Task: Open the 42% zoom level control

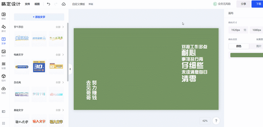Action: click(205, 121)
